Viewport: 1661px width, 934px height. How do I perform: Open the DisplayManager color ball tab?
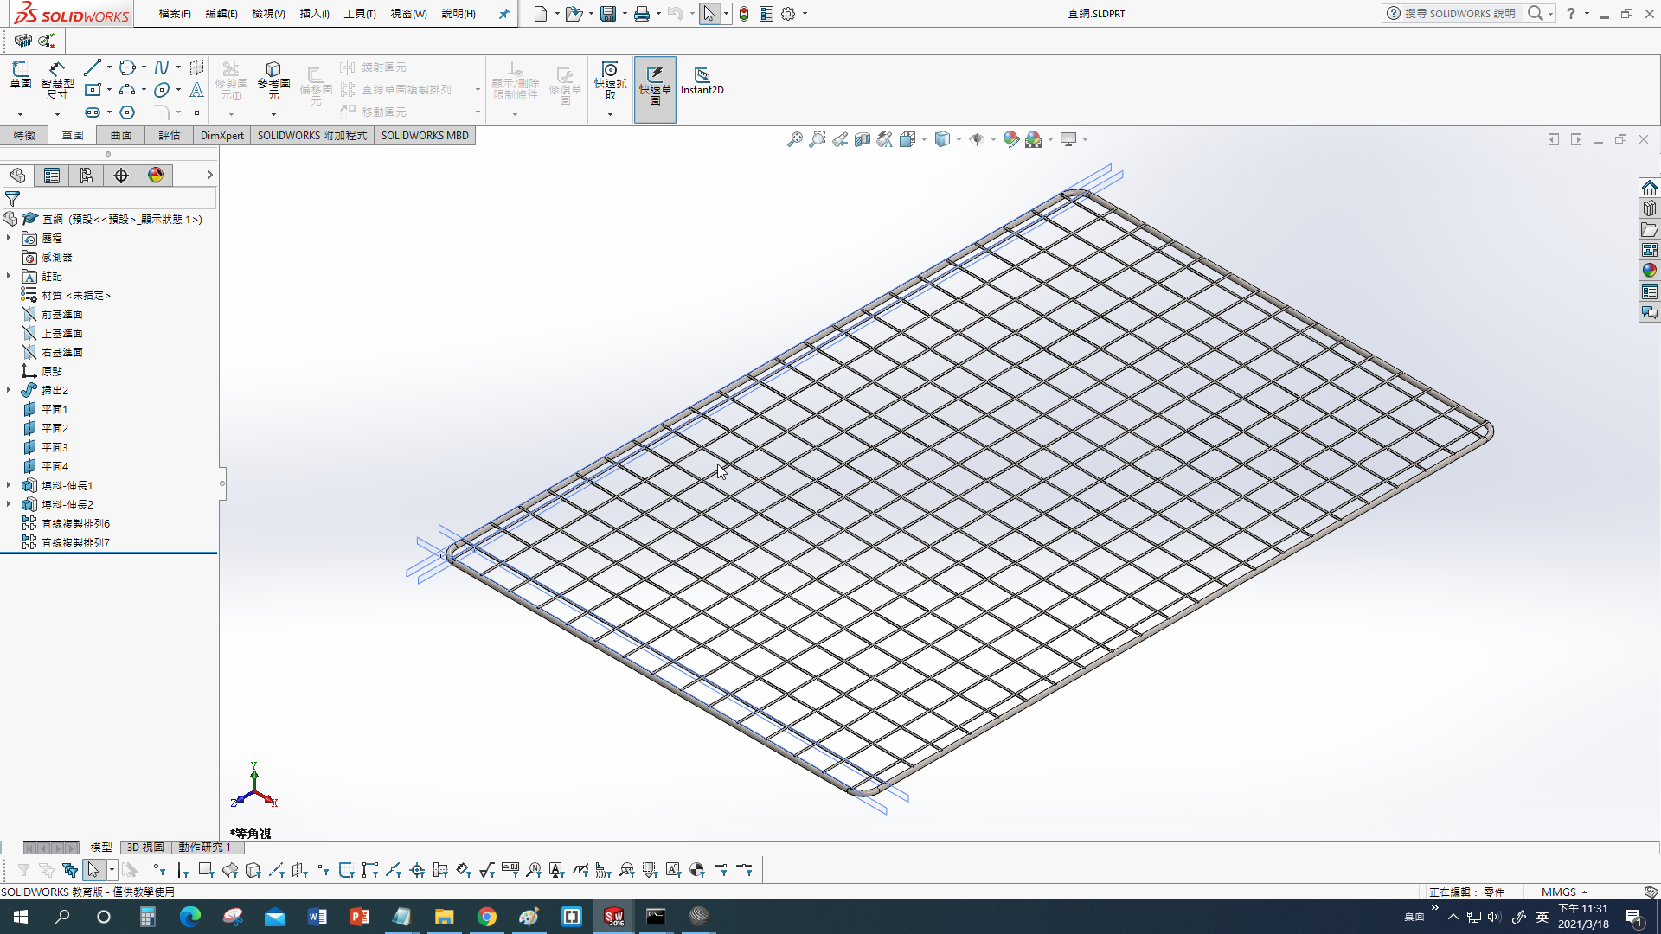coord(156,176)
